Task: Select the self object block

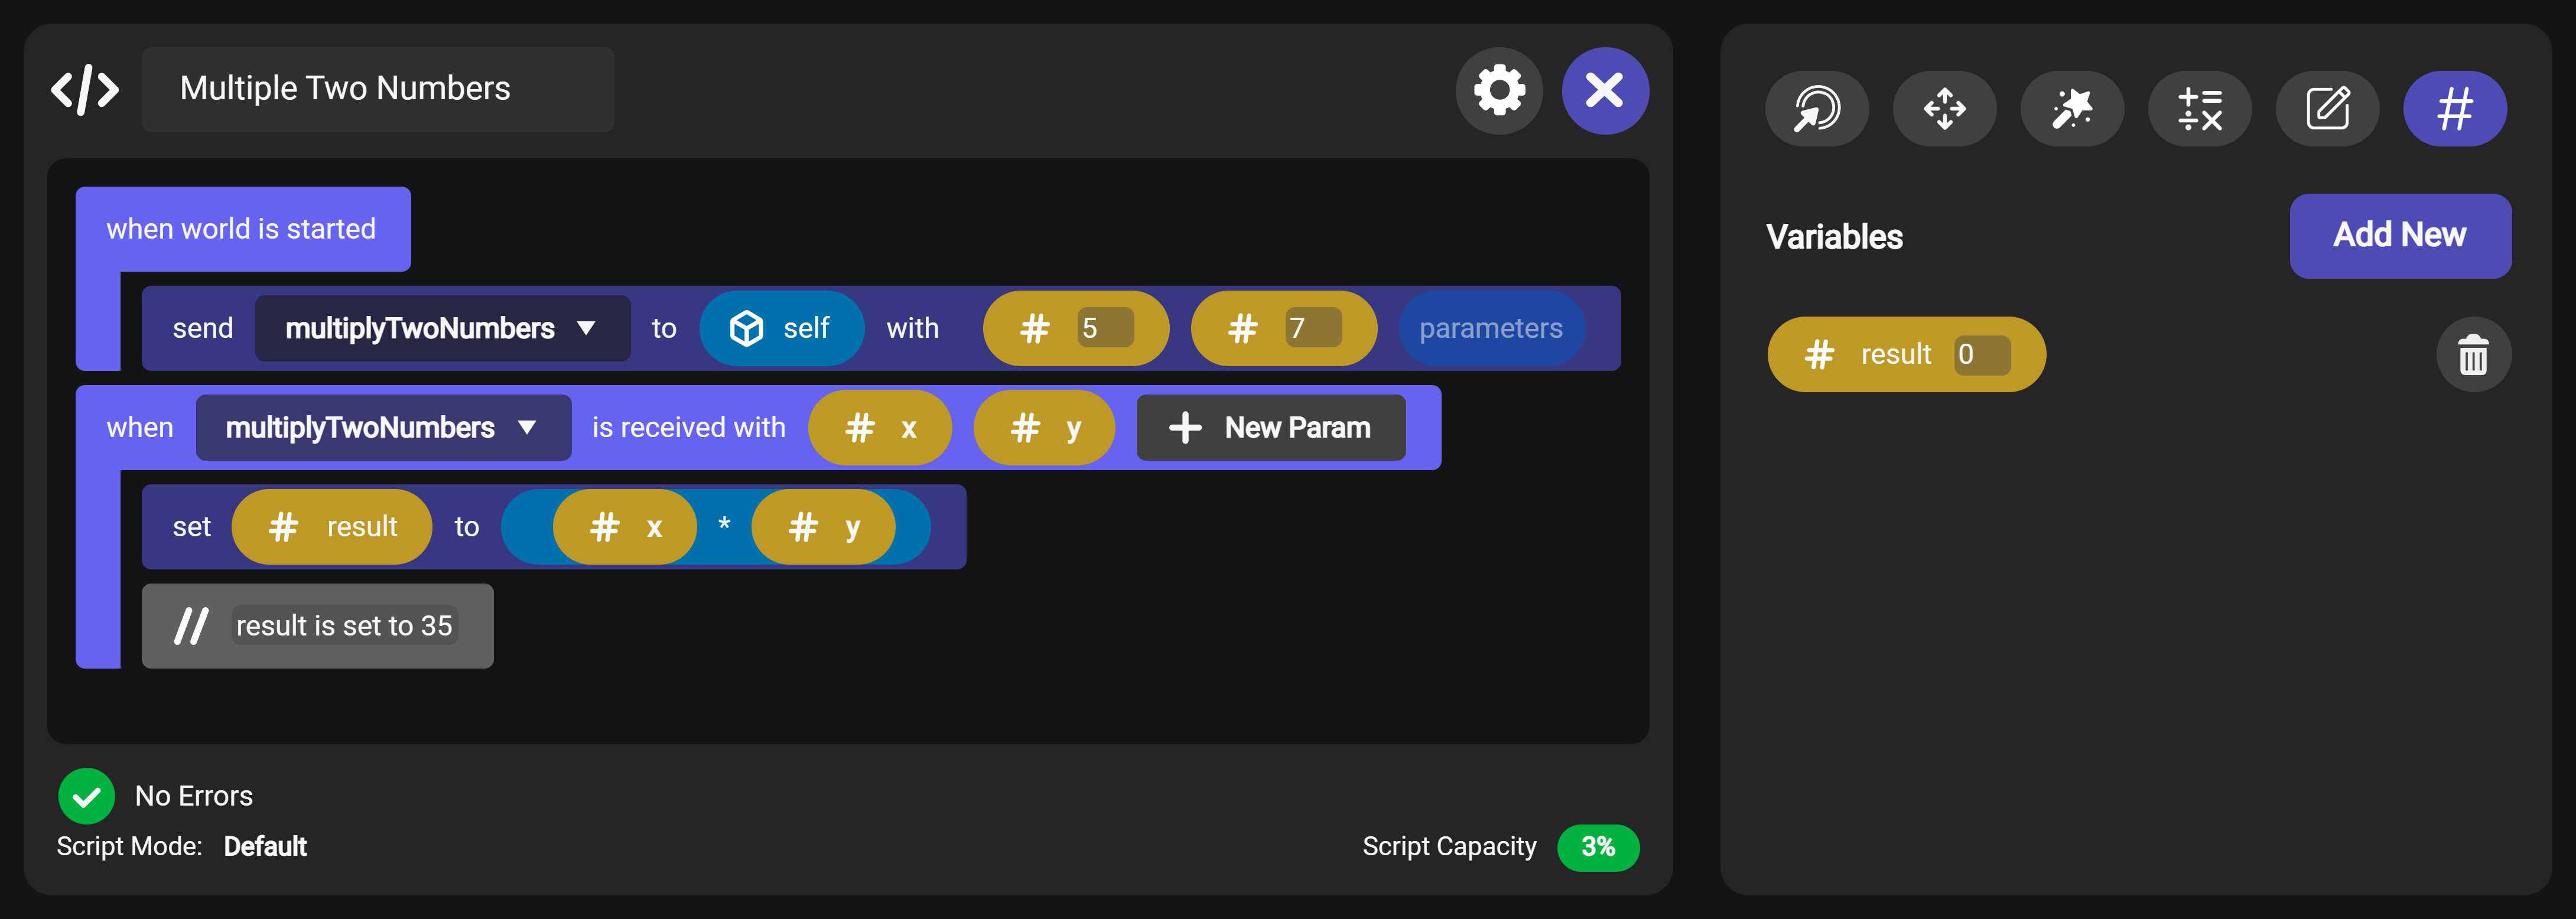Action: [x=781, y=329]
